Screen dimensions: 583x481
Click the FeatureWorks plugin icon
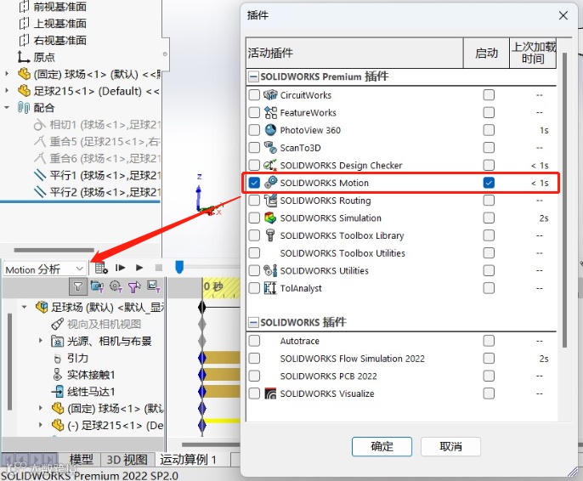[270, 112]
